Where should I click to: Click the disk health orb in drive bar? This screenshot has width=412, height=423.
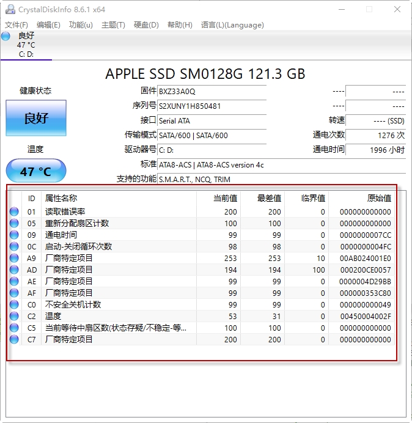click(6, 36)
